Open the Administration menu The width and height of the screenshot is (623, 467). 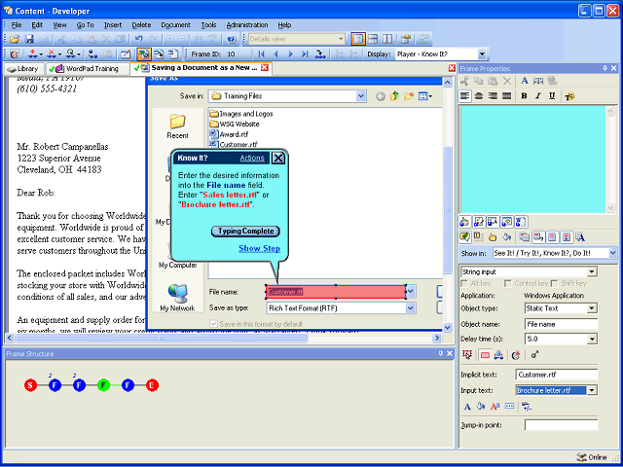247,25
